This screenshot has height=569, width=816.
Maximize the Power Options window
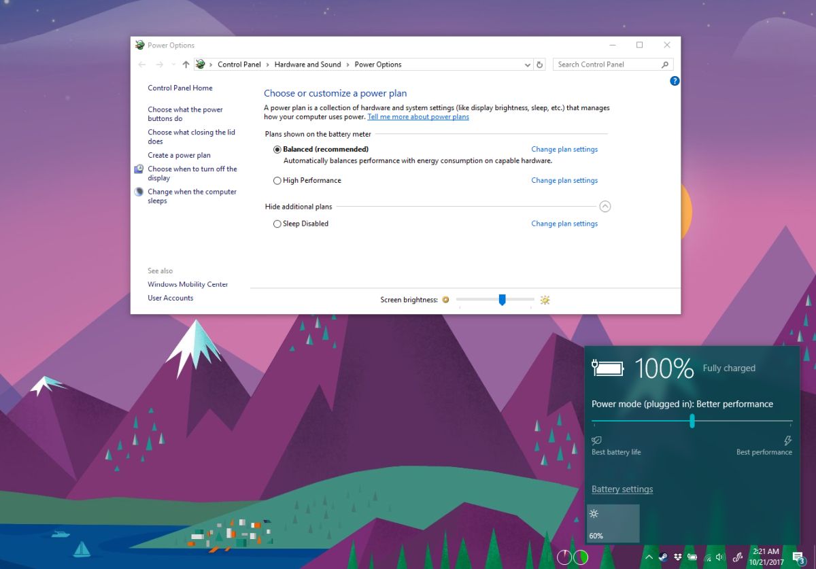tap(640, 45)
